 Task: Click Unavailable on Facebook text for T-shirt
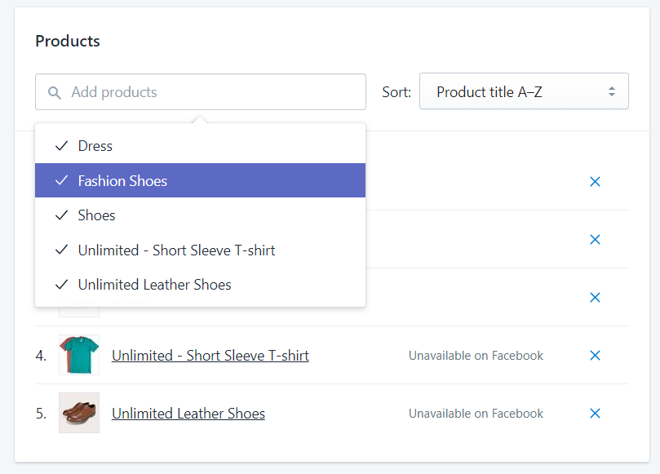[476, 356]
